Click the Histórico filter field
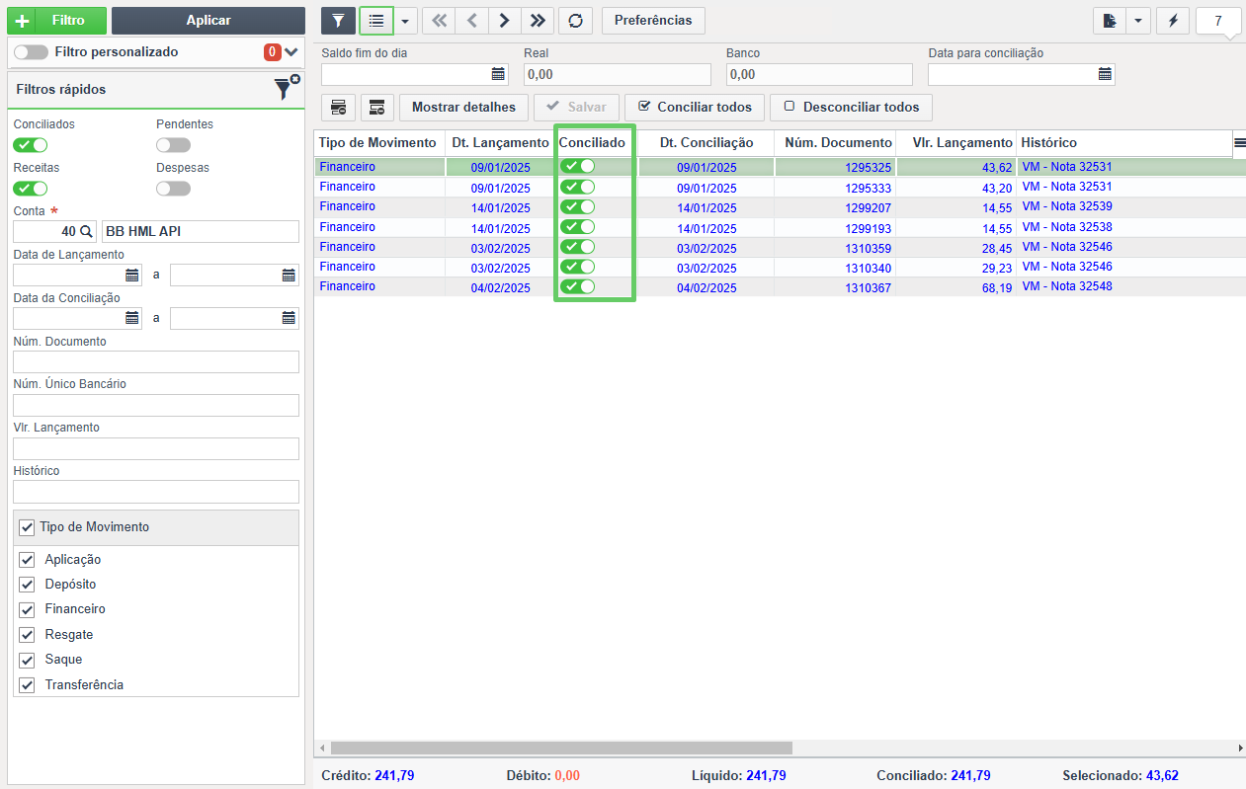The image size is (1246, 789). point(156,492)
